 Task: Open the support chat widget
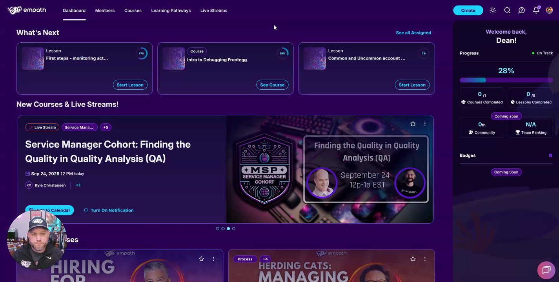546,270
